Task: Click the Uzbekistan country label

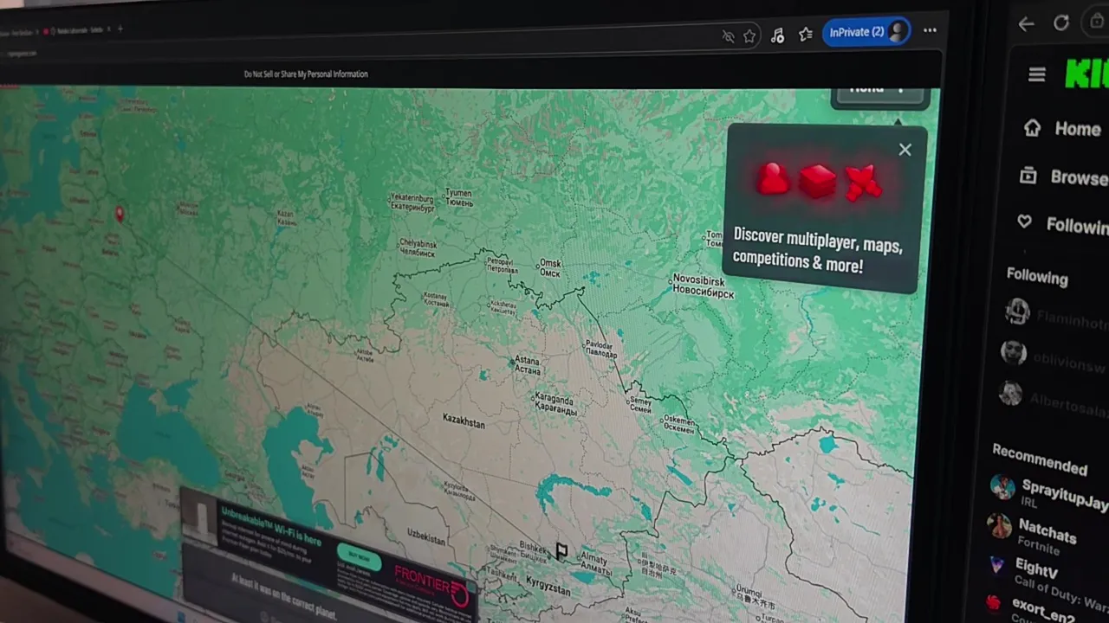Action: (x=425, y=537)
